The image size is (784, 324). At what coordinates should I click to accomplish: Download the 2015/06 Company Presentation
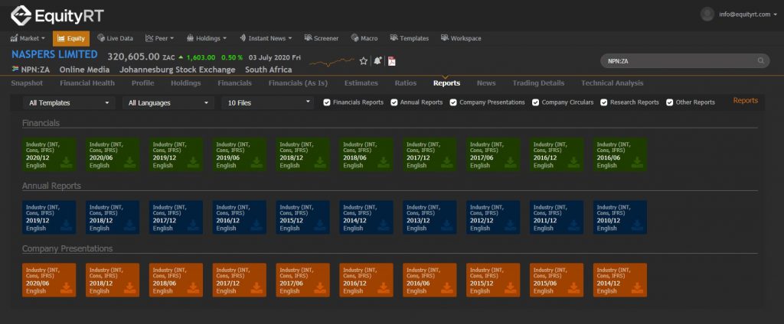(x=574, y=287)
